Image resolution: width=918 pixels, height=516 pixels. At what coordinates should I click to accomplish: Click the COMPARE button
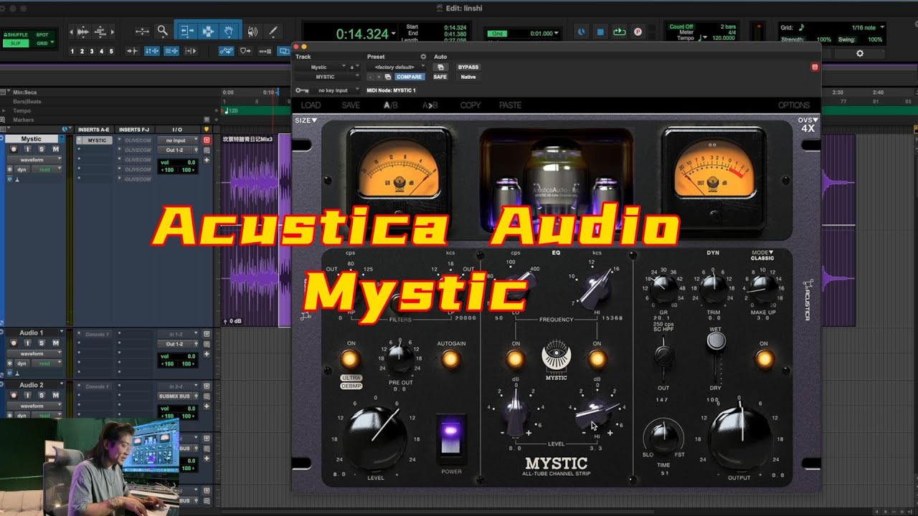click(x=410, y=77)
